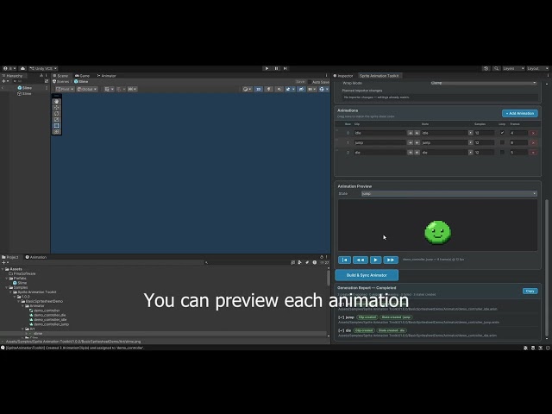Open the undo history icon
552x414 pixels.
click(486, 68)
